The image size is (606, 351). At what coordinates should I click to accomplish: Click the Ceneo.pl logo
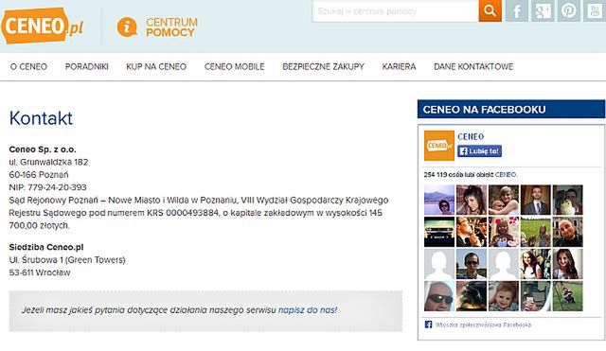point(42,26)
